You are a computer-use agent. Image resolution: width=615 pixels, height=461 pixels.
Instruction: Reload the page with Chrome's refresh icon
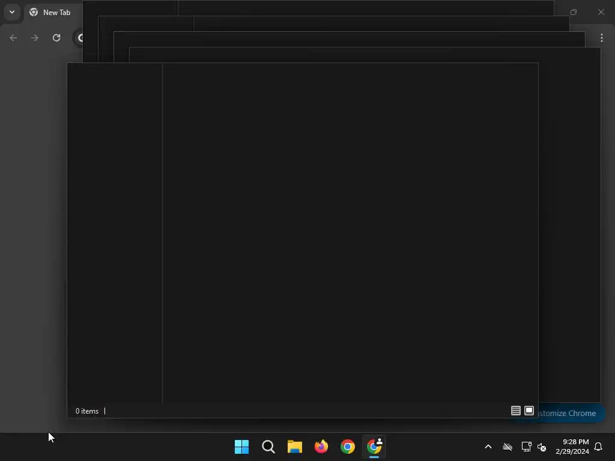56,38
